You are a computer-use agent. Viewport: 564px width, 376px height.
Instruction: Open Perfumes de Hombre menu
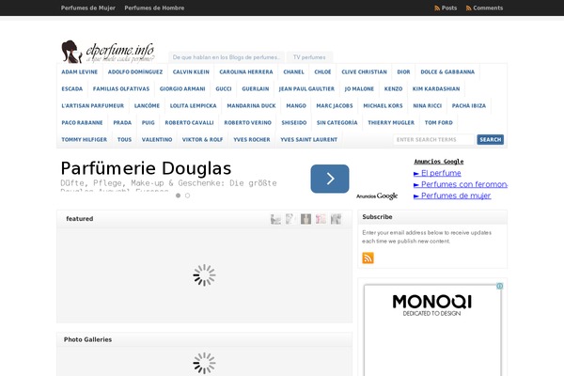[x=154, y=8]
